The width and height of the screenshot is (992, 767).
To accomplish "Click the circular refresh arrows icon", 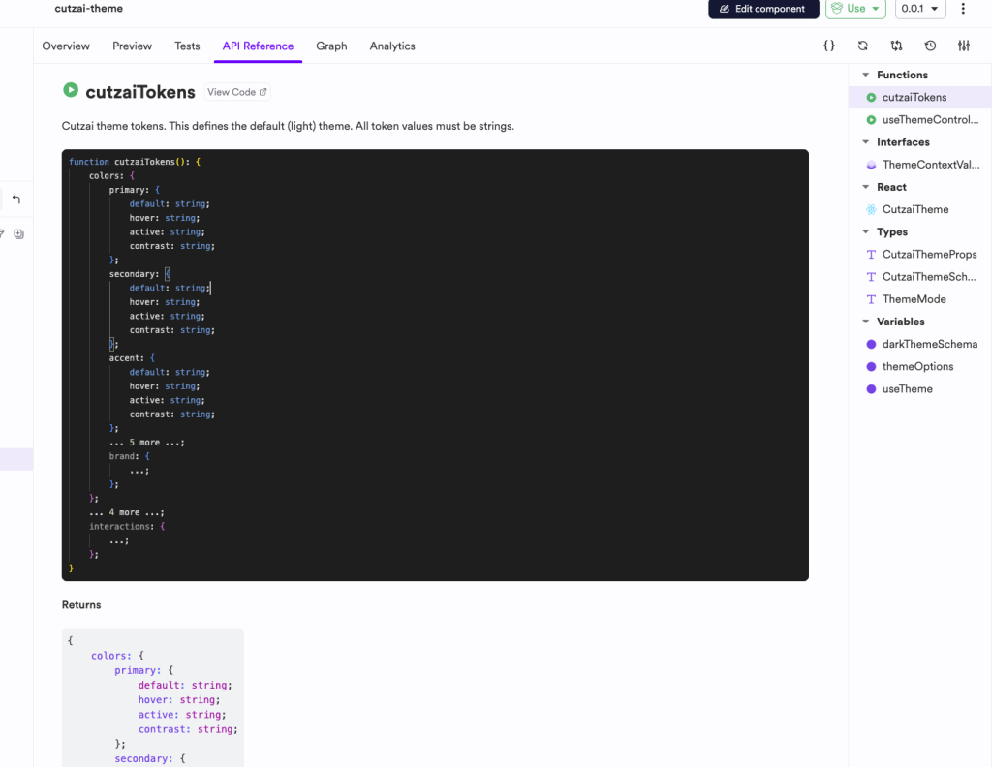I will [x=862, y=46].
